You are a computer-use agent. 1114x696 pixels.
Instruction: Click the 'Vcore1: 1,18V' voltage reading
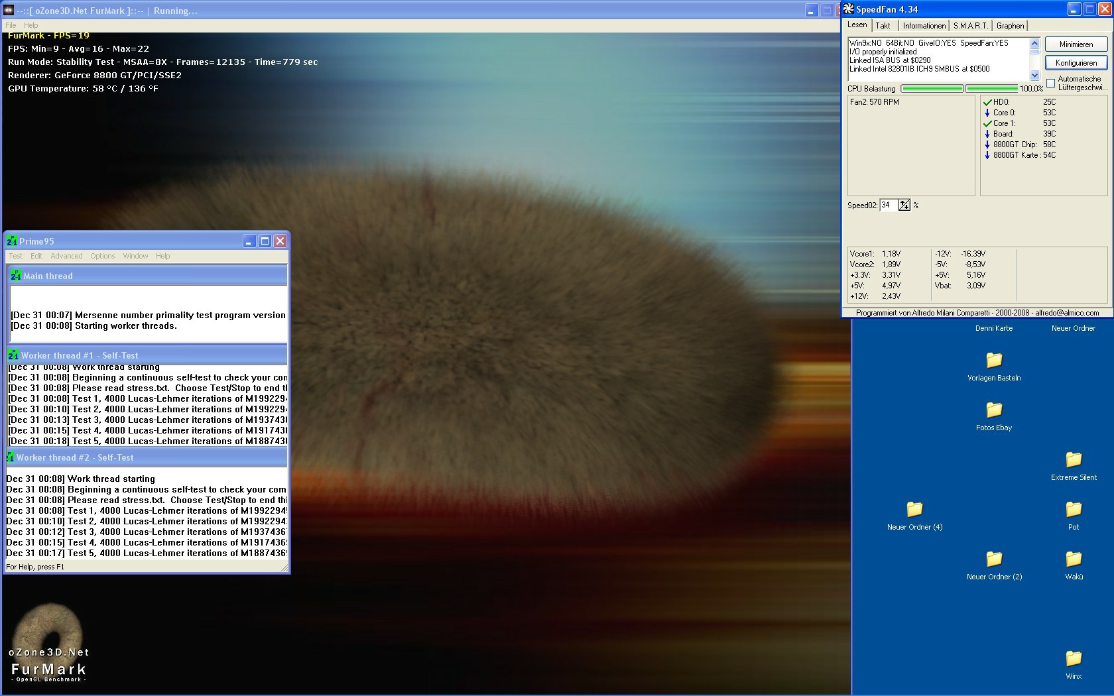click(875, 254)
